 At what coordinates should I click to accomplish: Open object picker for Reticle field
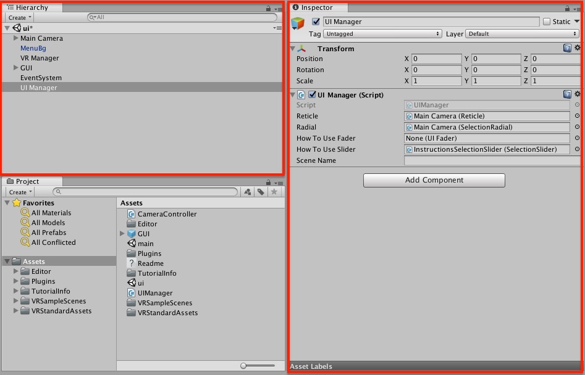(x=577, y=116)
